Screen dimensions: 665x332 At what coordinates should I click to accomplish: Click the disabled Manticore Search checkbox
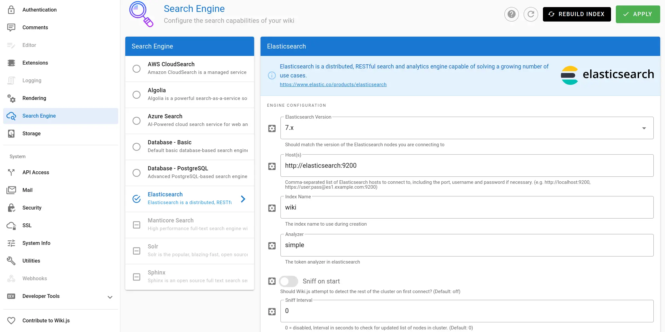[137, 225]
